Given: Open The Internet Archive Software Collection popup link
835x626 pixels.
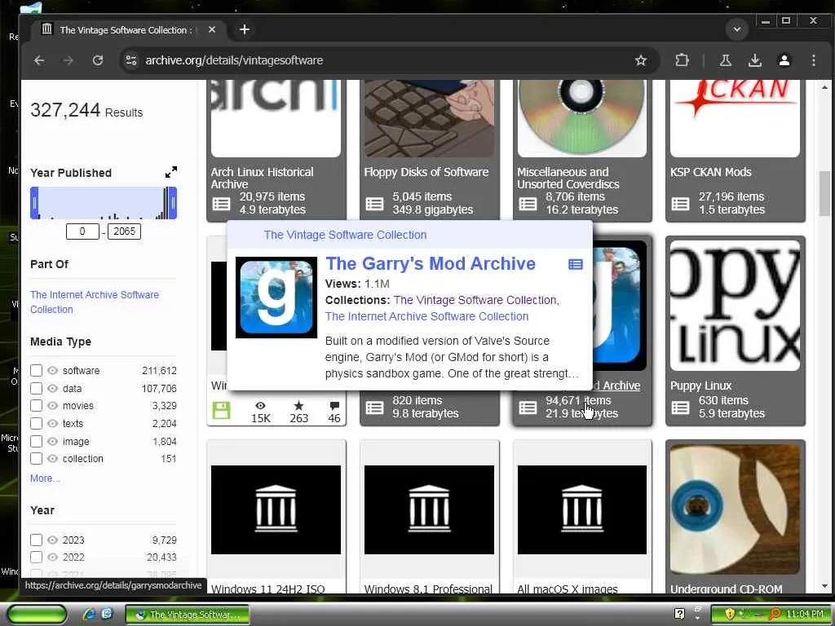Looking at the screenshot, I should coord(426,316).
